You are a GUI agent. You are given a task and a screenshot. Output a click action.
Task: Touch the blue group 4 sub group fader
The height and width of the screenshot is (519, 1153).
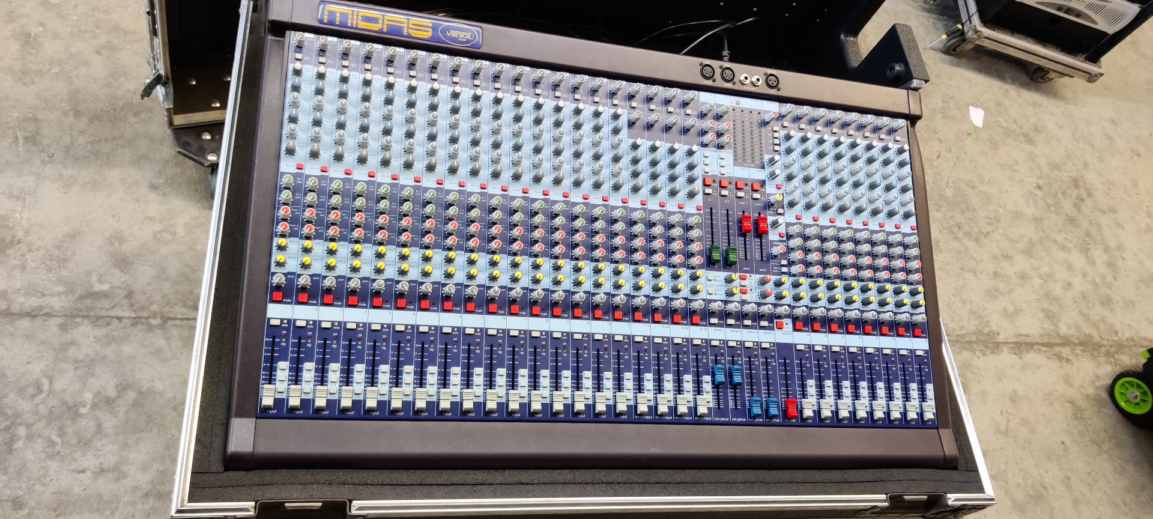pos(772,407)
